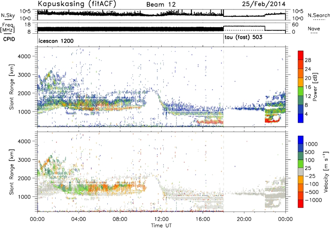Screen dimensions: 330x228
Task: Click the '20:00' time axis tick label
Action: click(x=244, y=219)
